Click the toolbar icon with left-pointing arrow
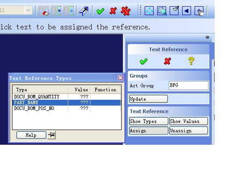Screen dimensions: 228x171 pos(56,11)
